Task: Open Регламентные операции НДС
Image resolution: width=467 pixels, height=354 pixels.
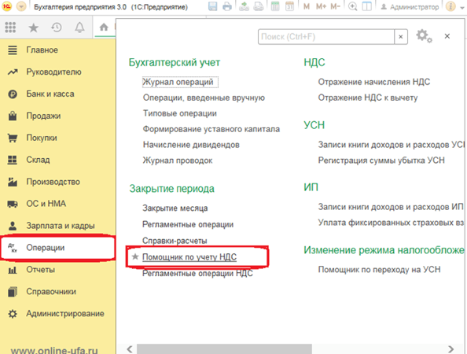Action: point(197,273)
